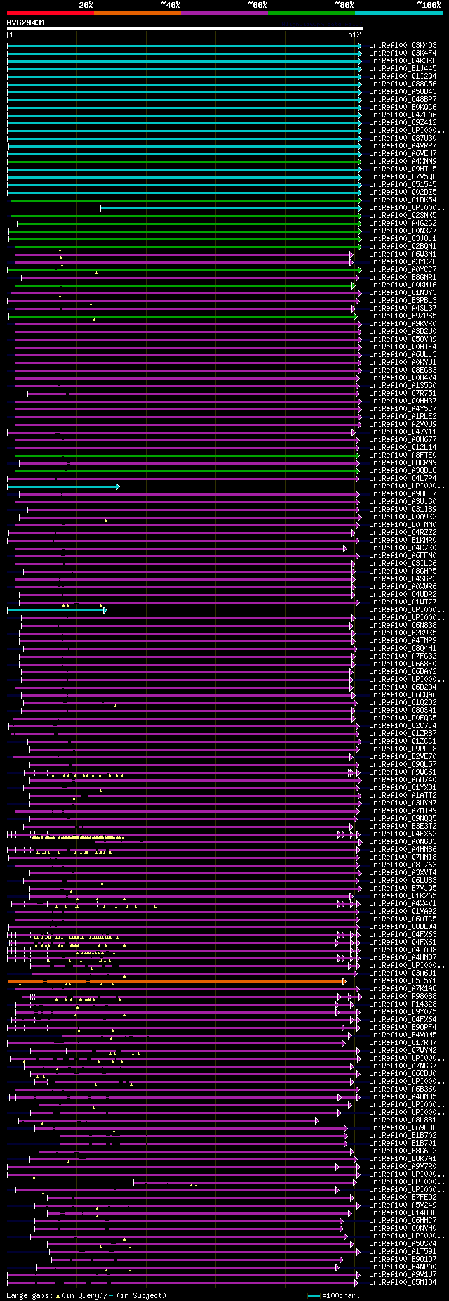The image size is (449, 1301).
Task: Select label UniRef100_A4IAU8
Action: click(x=403, y=950)
